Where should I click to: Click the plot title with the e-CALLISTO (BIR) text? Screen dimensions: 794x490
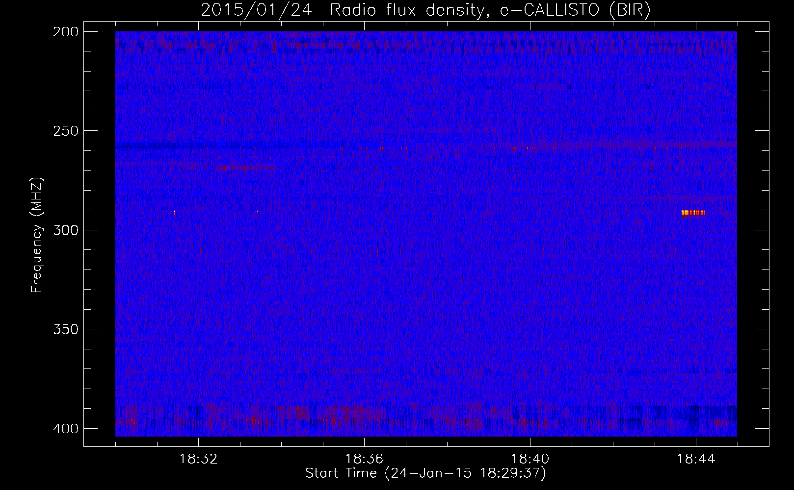coord(425,10)
